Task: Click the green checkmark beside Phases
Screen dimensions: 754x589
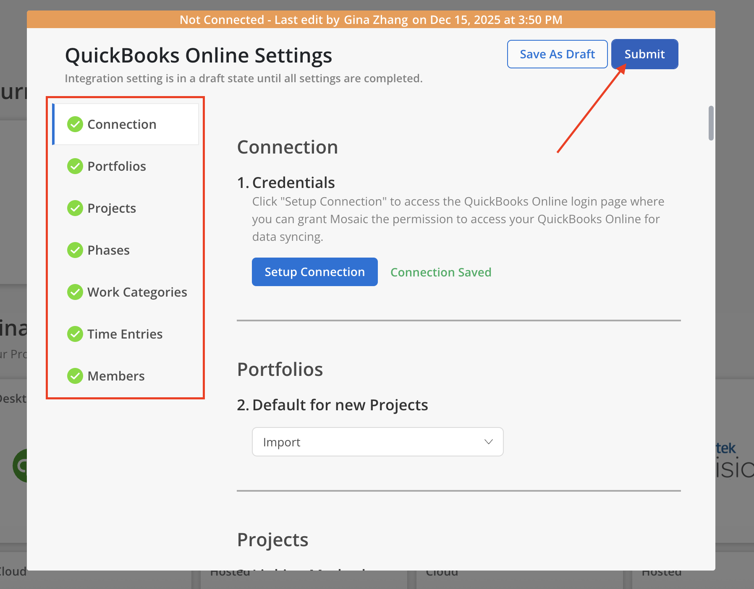Action: pos(75,250)
